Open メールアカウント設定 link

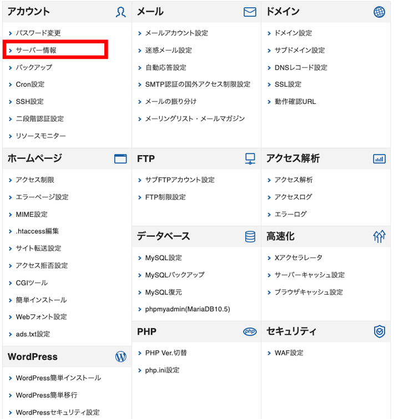tap(176, 33)
